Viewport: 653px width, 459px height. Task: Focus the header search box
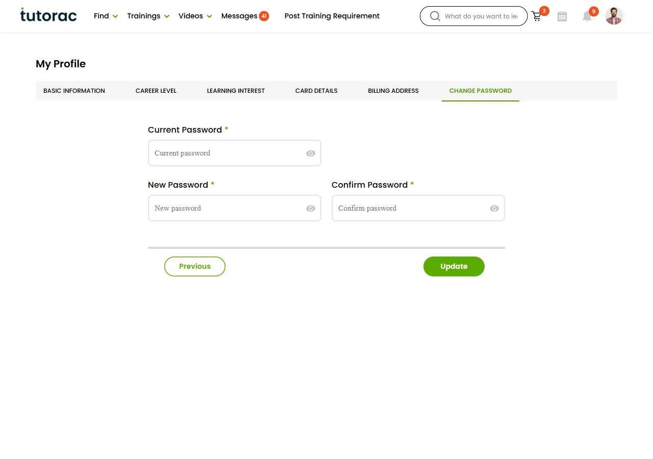click(x=473, y=16)
